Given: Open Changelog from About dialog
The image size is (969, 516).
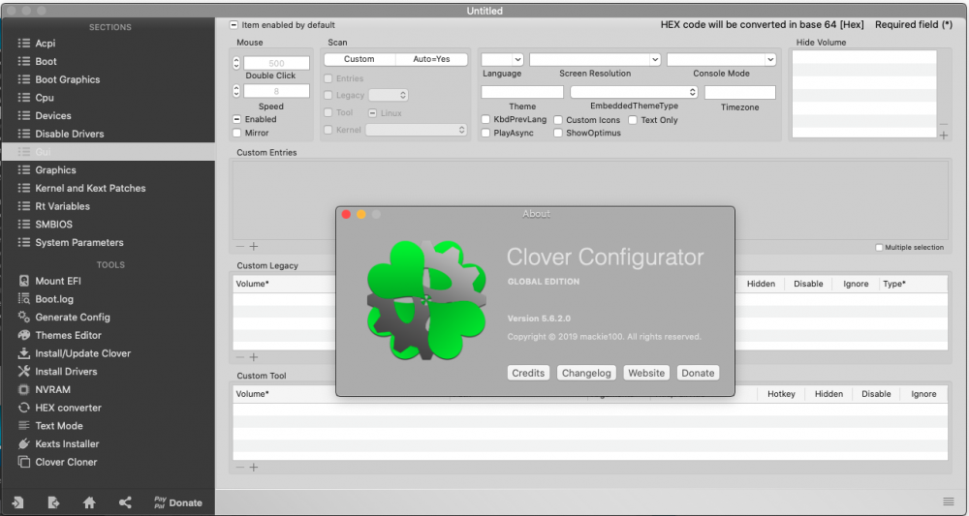Looking at the screenshot, I should 586,373.
